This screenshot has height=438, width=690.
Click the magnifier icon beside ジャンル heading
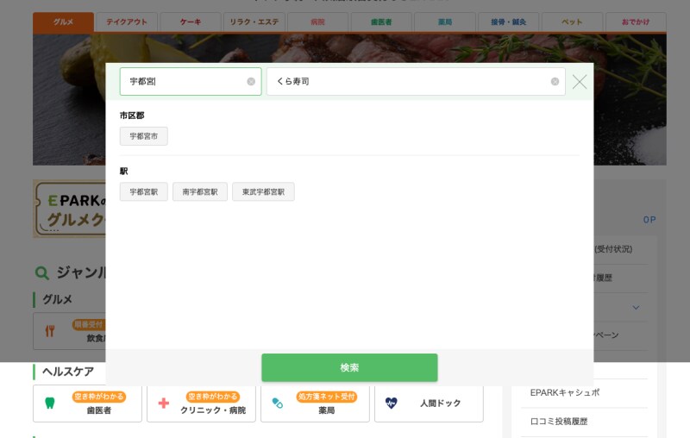[x=41, y=273]
